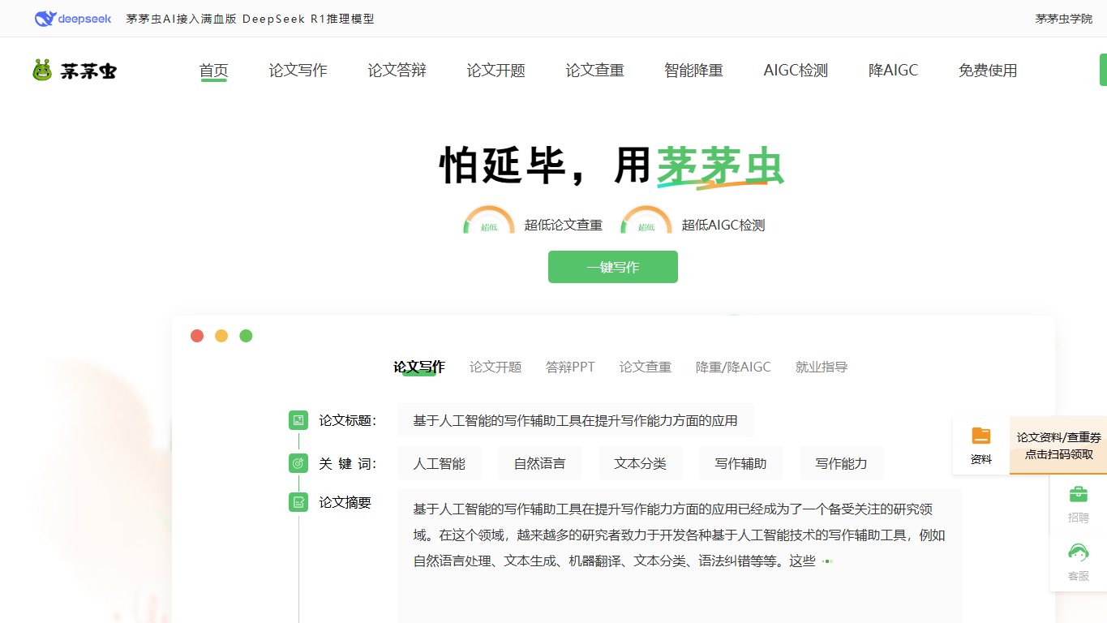
Task: Switch to 论文开题 demo tab
Action: [x=496, y=367]
